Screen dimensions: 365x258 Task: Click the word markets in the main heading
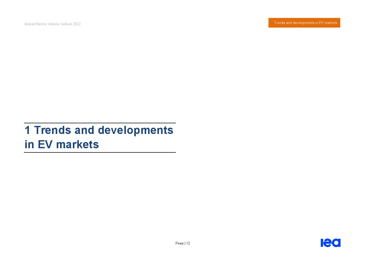click(77, 145)
